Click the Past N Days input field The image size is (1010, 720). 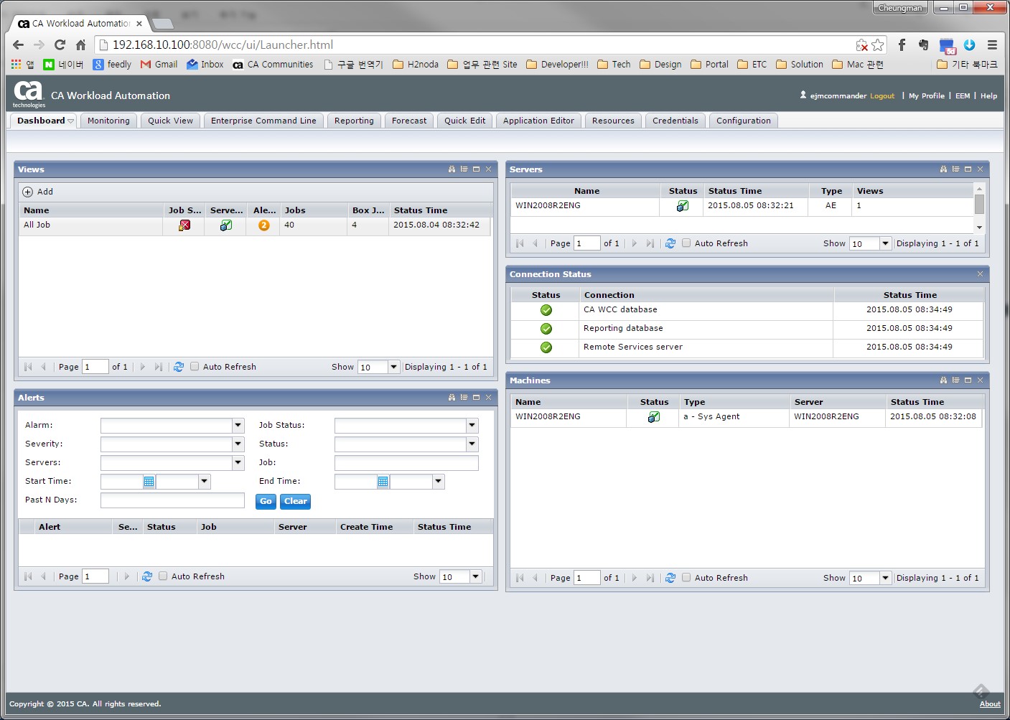(x=172, y=500)
